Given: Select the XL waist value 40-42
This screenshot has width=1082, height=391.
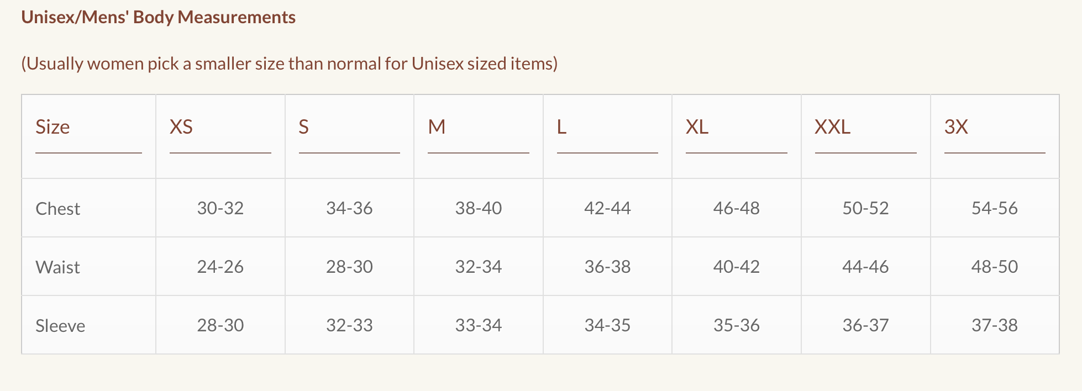Looking at the screenshot, I should [x=736, y=267].
